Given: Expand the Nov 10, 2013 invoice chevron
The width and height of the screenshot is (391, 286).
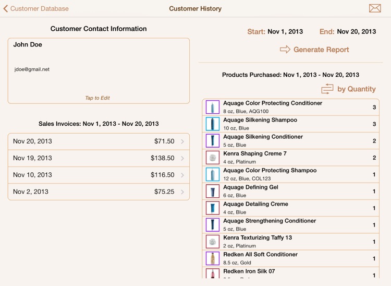Looking at the screenshot, I should (x=182, y=175).
